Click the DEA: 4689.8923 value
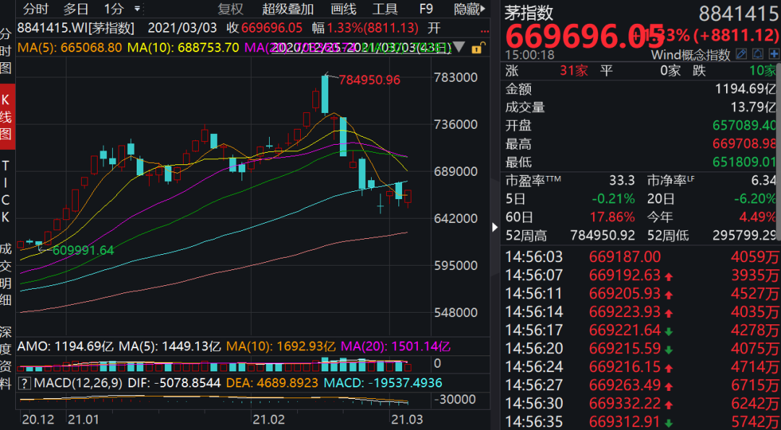This screenshot has height=430, width=781. [273, 384]
